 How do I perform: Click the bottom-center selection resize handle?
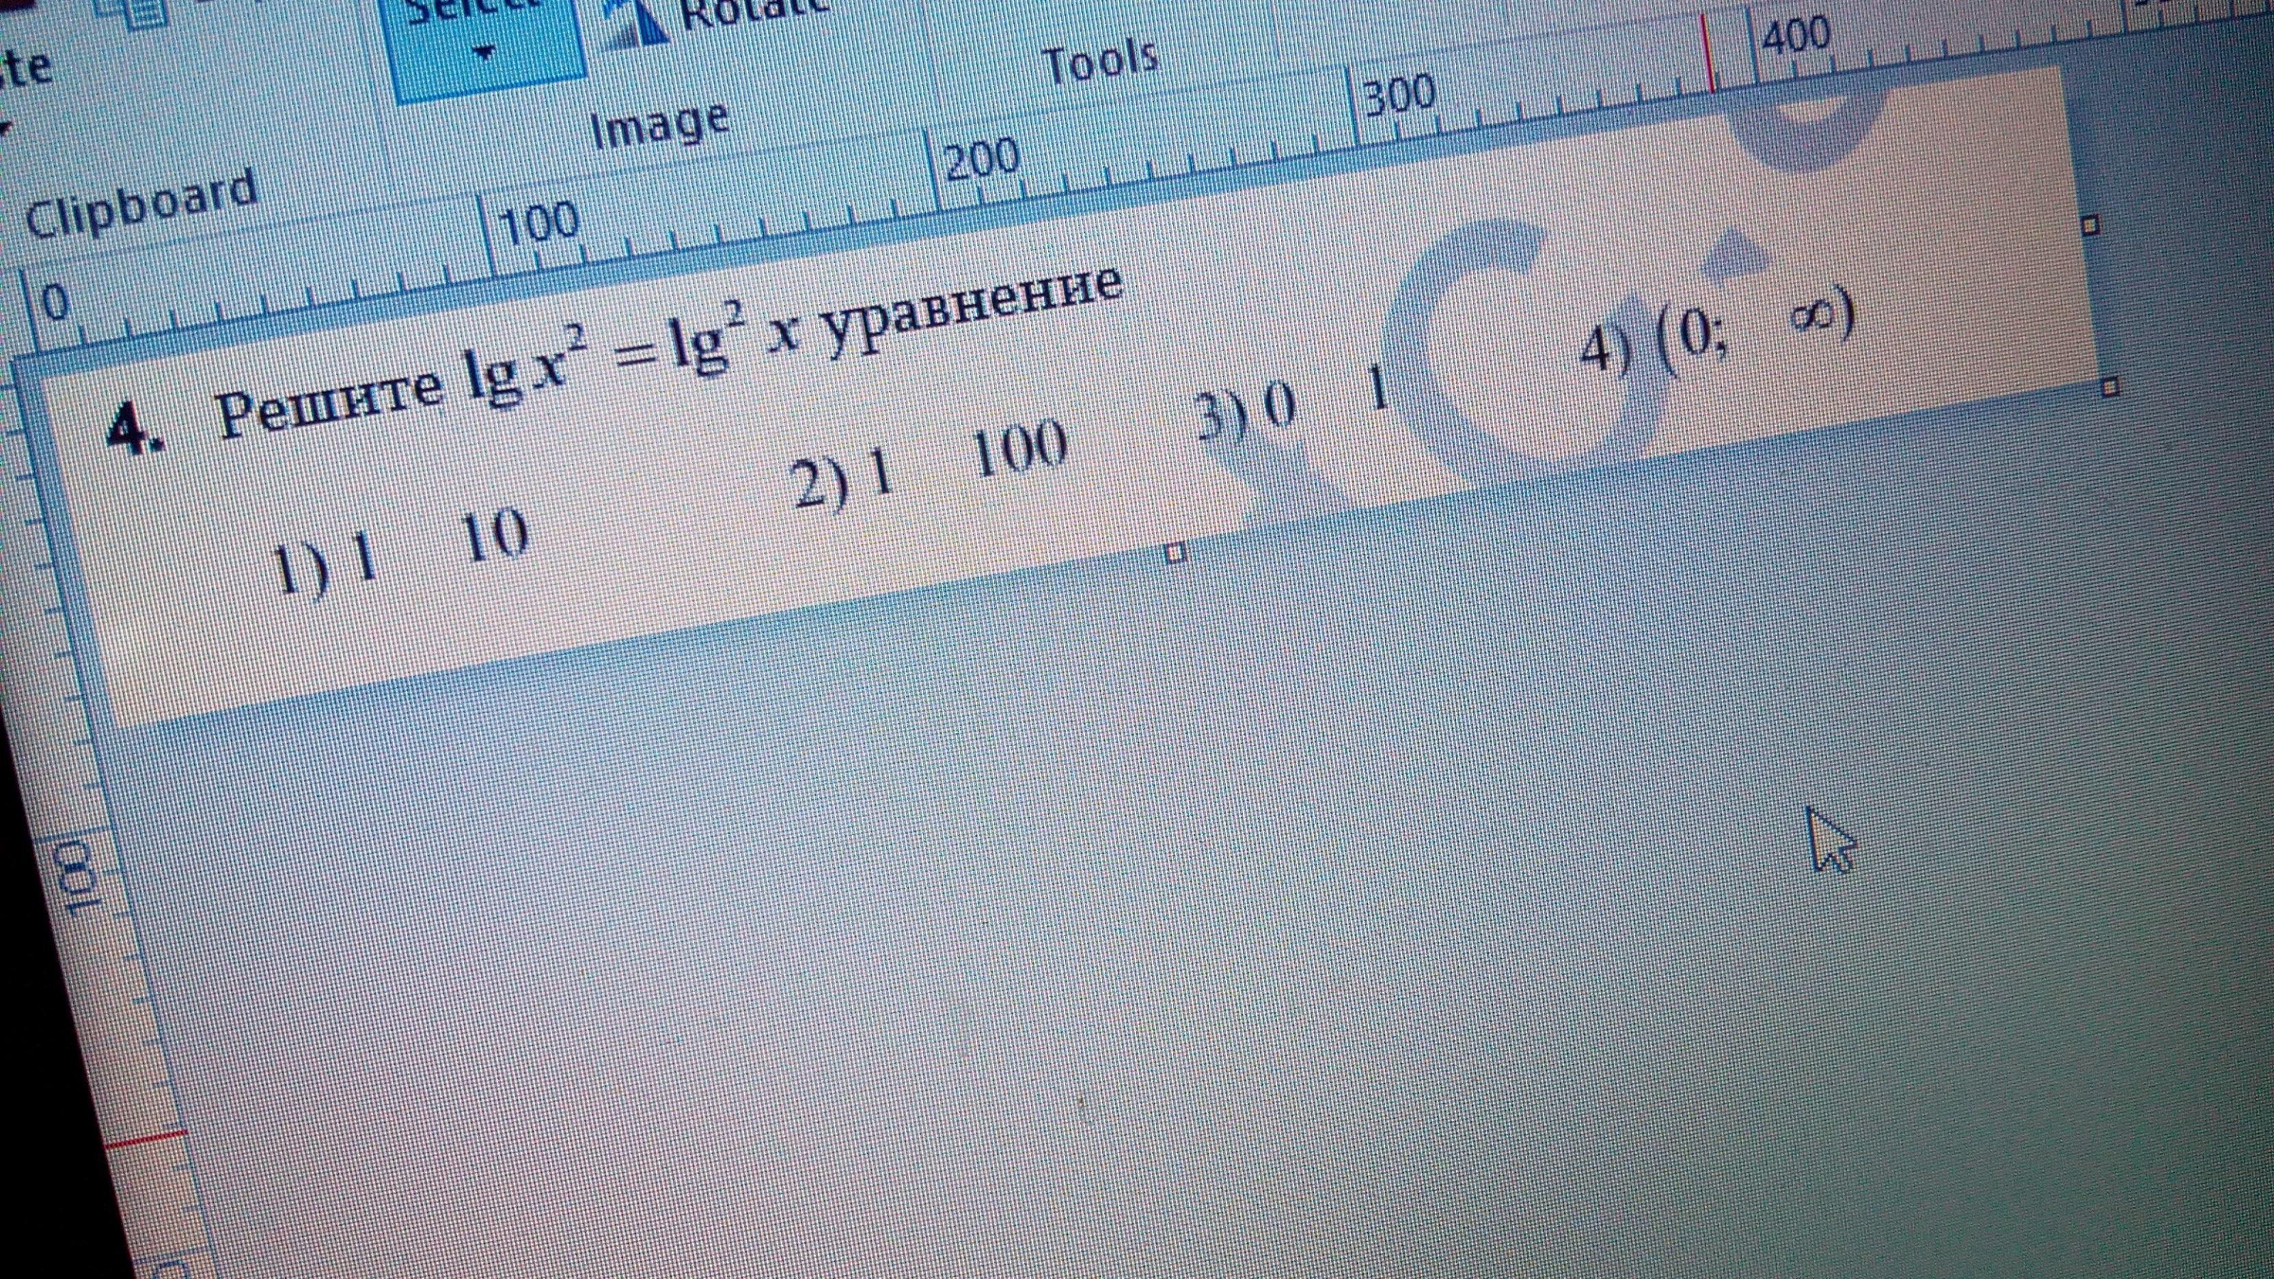click(x=1175, y=553)
